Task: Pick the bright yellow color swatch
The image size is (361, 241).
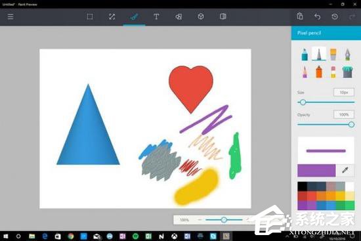Action: tap(340, 196)
